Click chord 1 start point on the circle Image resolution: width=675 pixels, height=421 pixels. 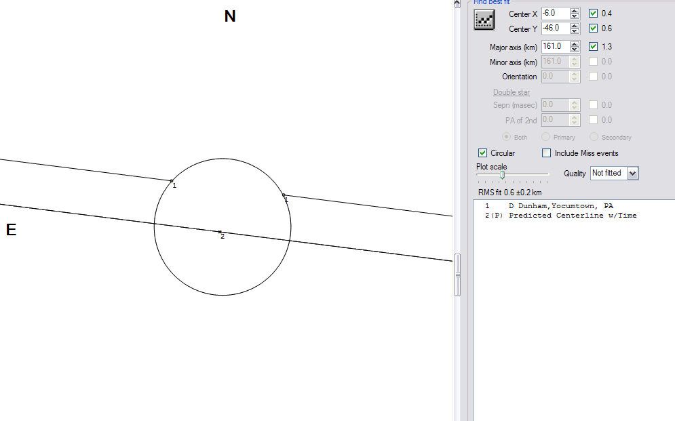pyautogui.click(x=172, y=181)
